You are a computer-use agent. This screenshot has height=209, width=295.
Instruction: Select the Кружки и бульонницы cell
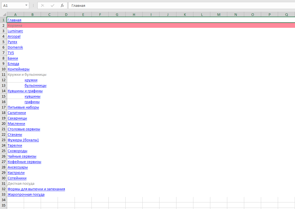[27, 74]
